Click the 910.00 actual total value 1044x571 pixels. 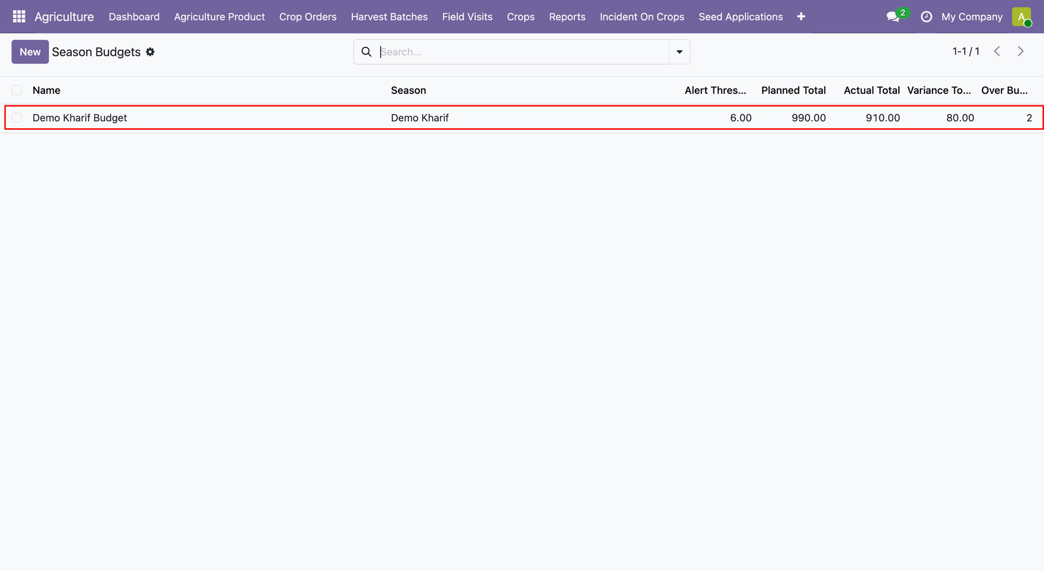pos(883,118)
